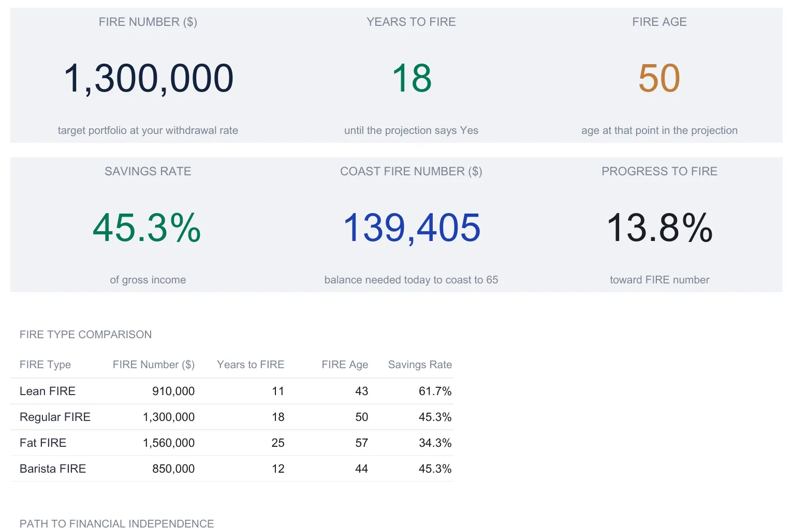Click the 1,560,000 cell in Fat FIRE row

coord(169,443)
